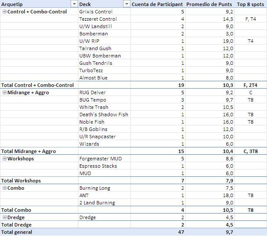Collapse the Control + Combo-Control group
The height and width of the screenshot is (236, 267).
point(4,12)
